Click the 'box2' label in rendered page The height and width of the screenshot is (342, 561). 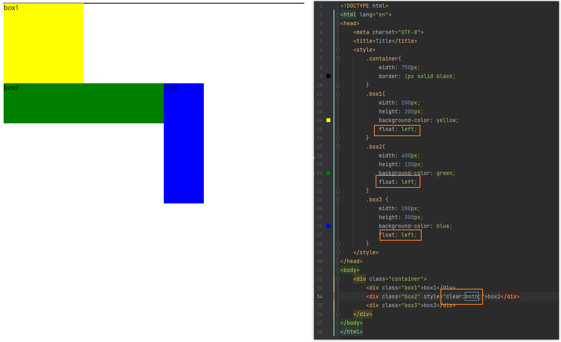point(11,88)
